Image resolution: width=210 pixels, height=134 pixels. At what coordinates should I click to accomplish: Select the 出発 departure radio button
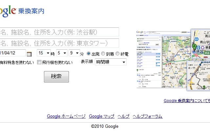89,53
